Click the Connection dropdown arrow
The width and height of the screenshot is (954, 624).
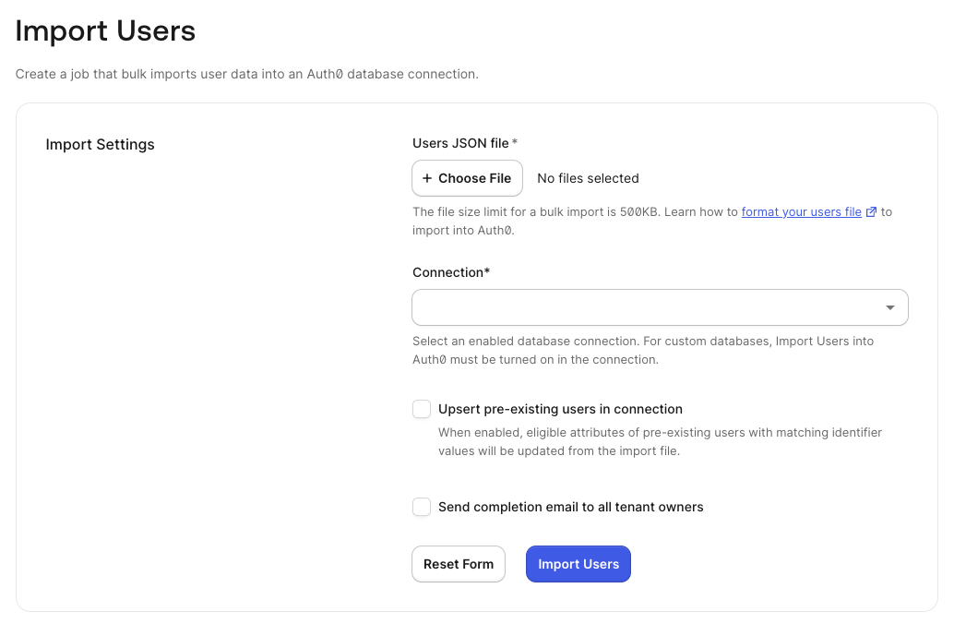[890, 307]
